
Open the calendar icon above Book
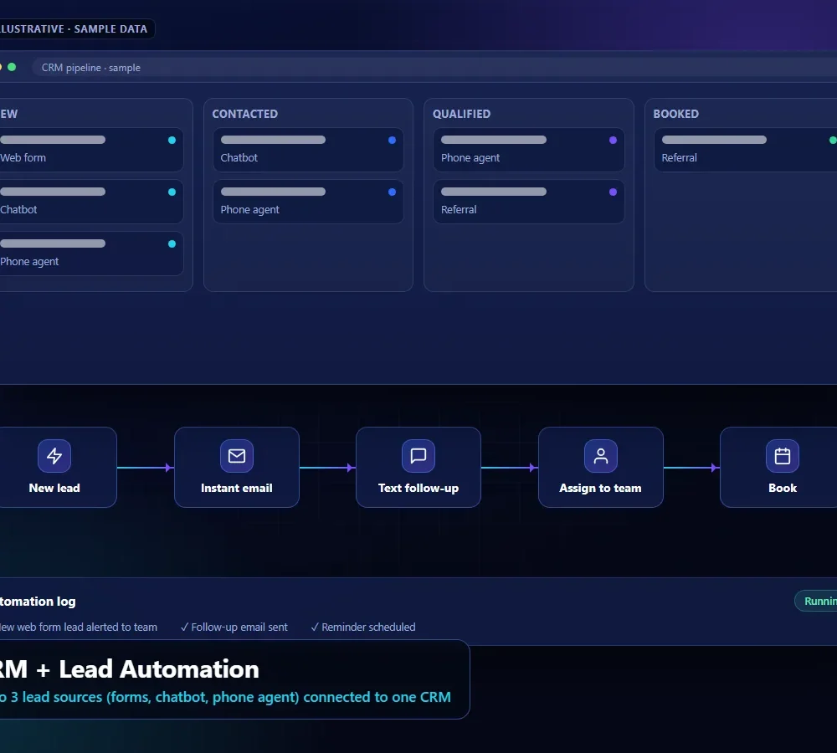[783, 456]
